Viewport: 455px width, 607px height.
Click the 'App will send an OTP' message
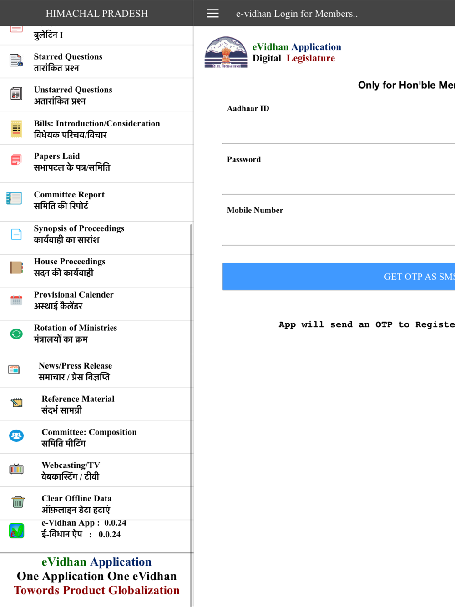tap(367, 324)
